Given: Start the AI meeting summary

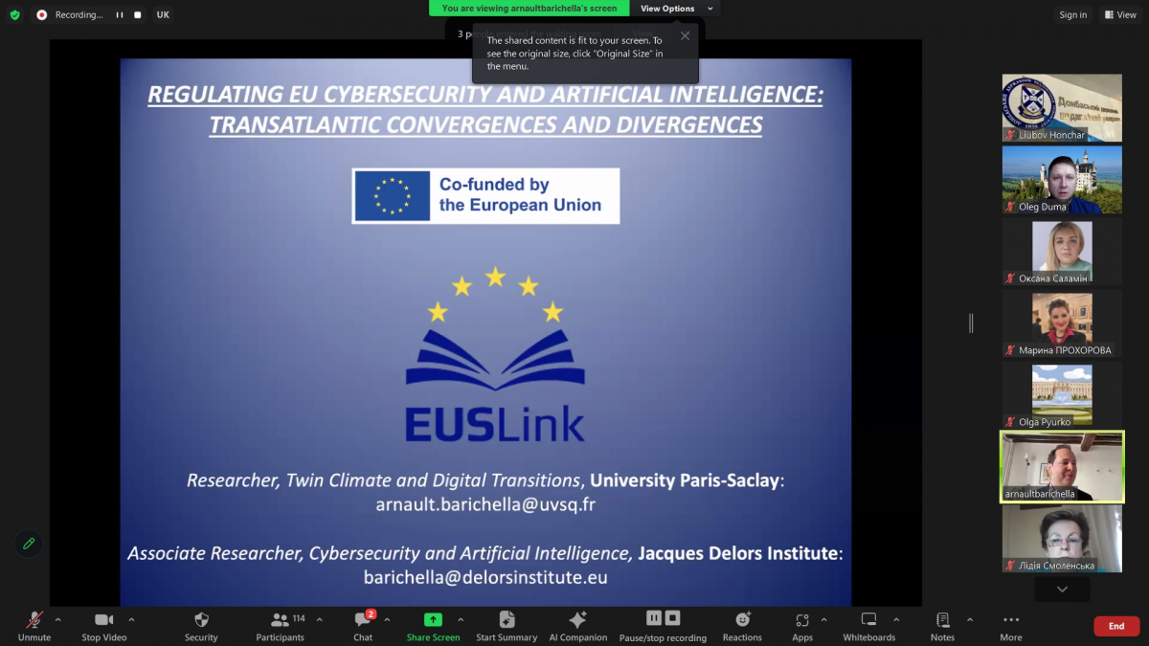Looking at the screenshot, I should 507,620.
